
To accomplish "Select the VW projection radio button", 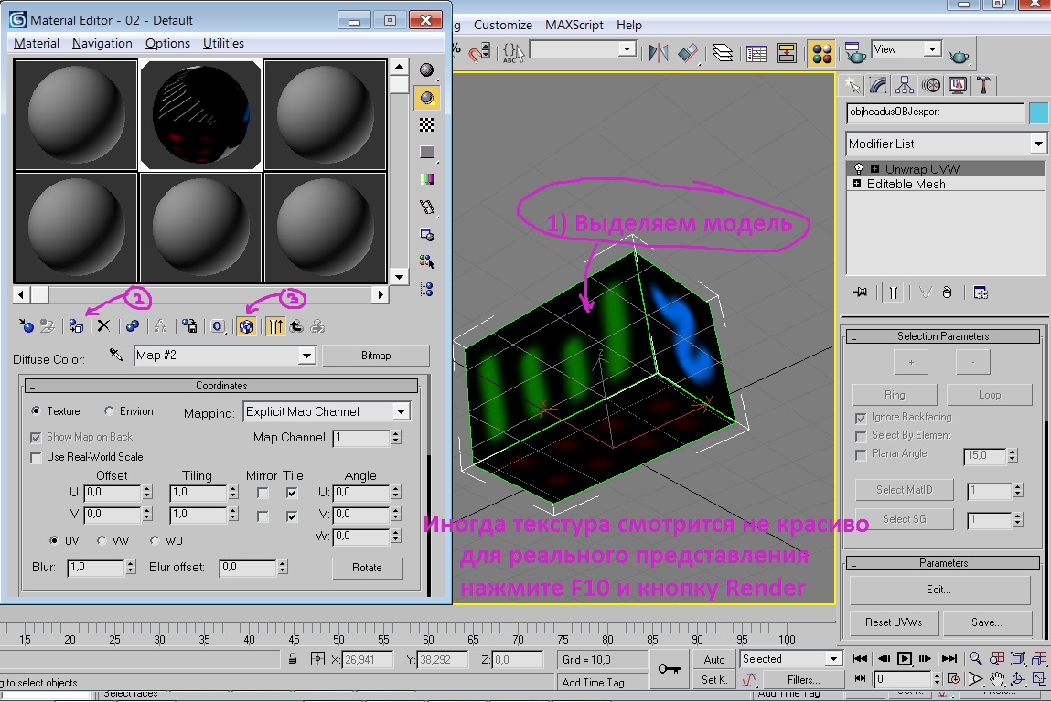I will [102, 540].
